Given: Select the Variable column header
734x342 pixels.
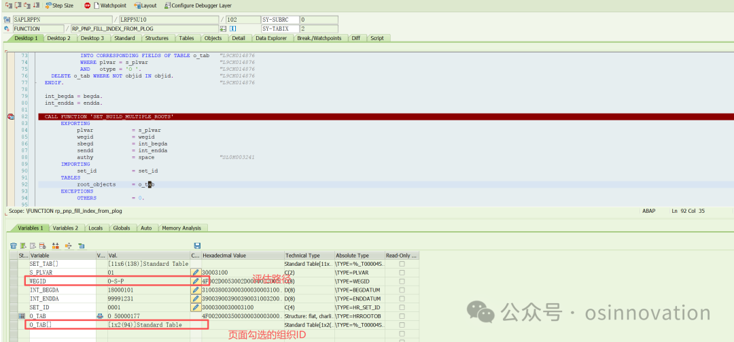Looking at the screenshot, I should point(63,256).
